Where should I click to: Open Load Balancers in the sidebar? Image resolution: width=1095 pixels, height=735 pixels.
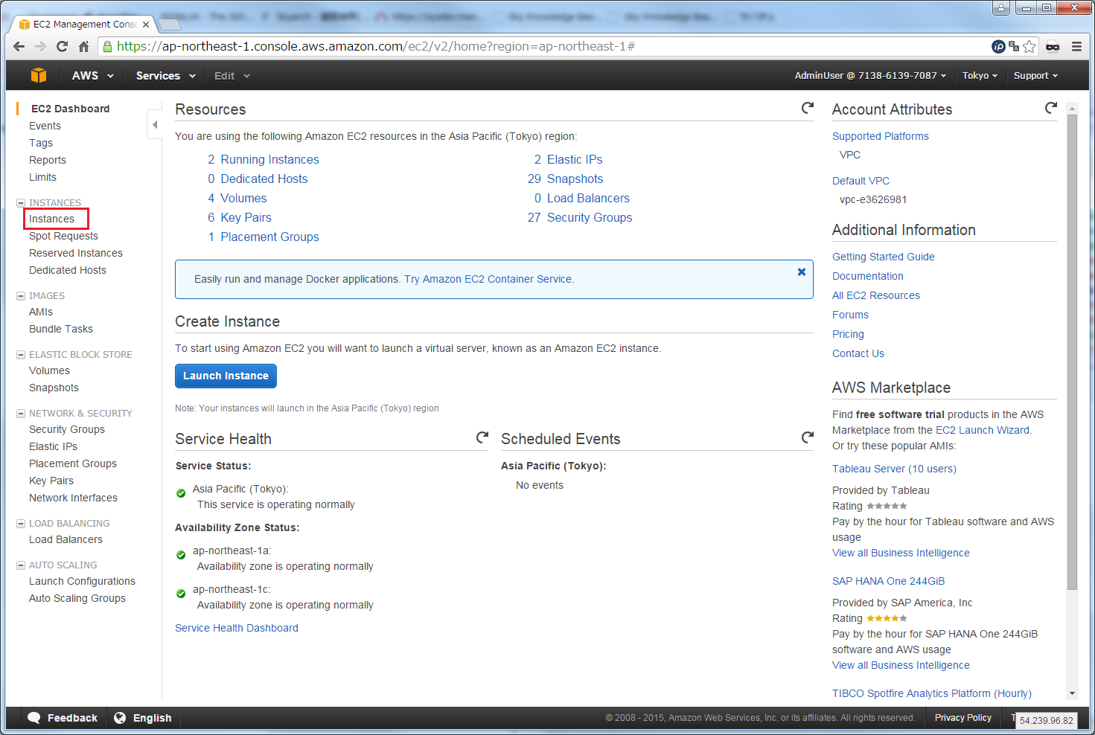pyautogui.click(x=66, y=539)
